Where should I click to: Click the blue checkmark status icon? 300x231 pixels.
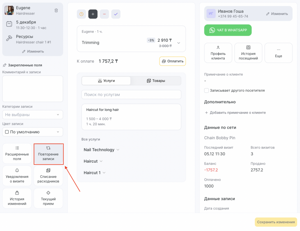point(116,14)
